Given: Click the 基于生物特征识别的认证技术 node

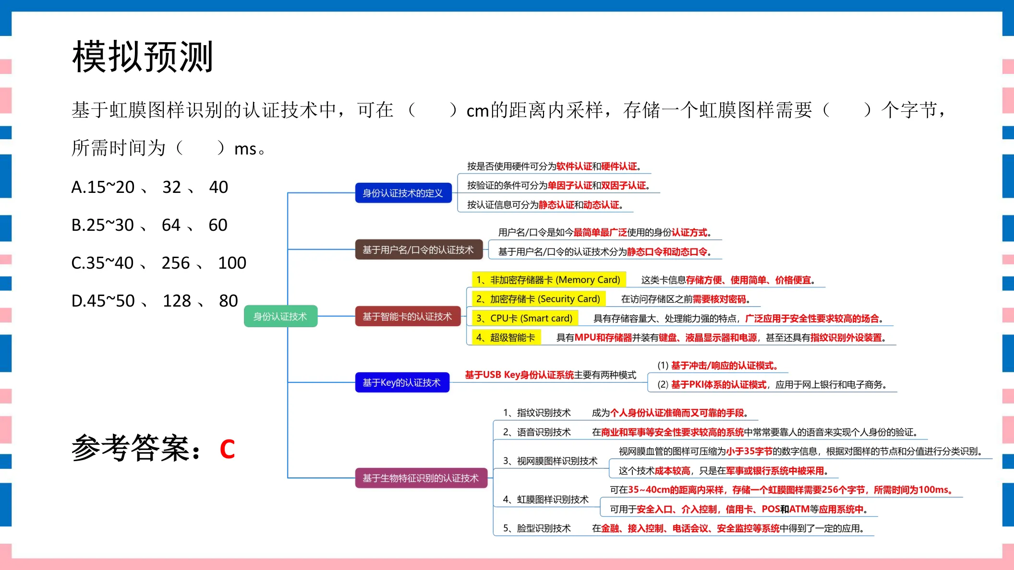Looking at the screenshot, I should pyautogui.click(x=421, y=478).
